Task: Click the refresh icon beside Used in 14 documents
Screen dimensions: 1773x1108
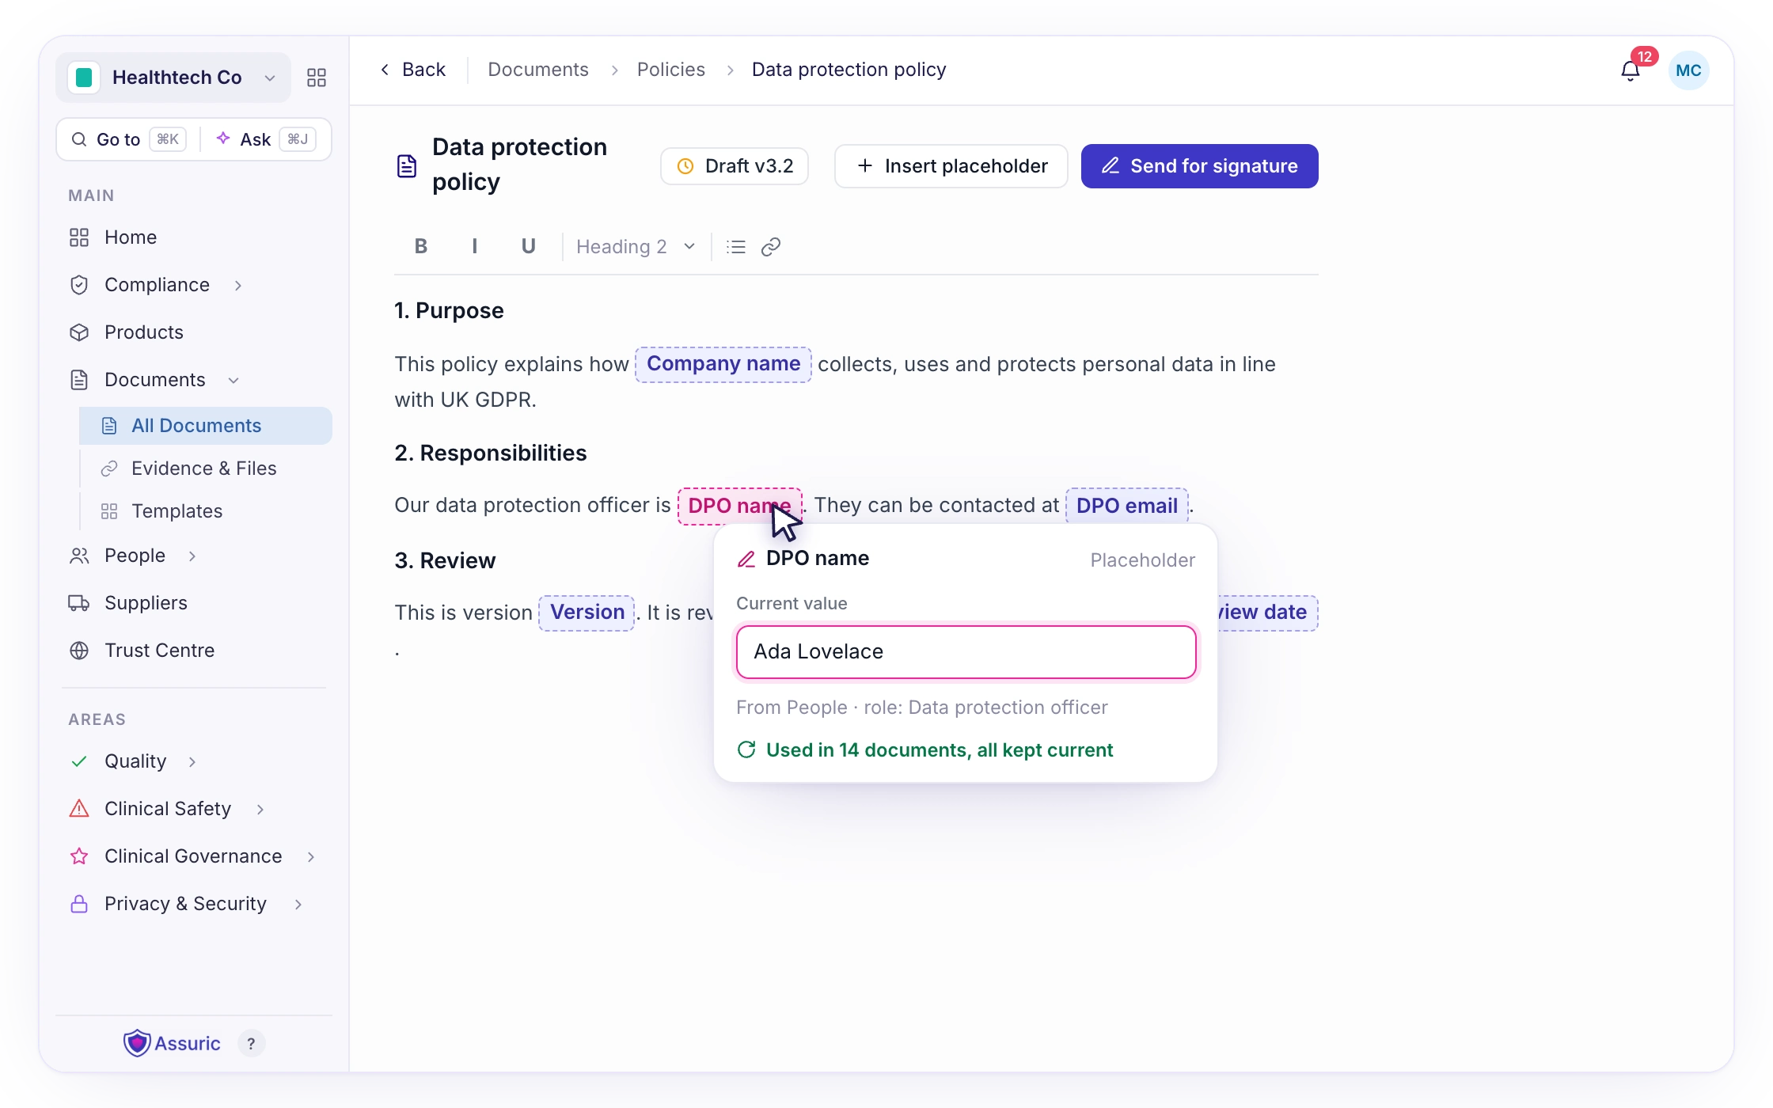Action: (x=746, y=749)
